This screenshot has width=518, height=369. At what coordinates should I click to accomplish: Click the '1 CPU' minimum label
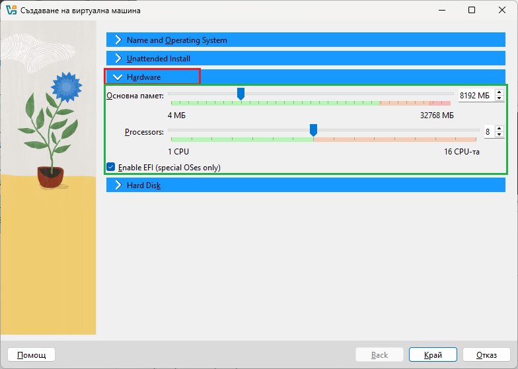[178, 152]
